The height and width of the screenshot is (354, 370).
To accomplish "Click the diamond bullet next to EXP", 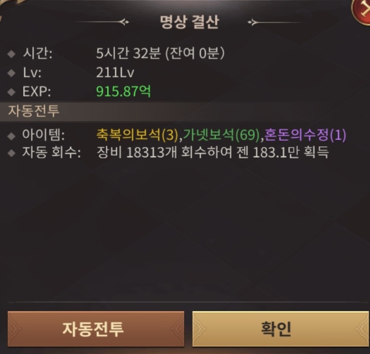I will click(x=11, y=92).
